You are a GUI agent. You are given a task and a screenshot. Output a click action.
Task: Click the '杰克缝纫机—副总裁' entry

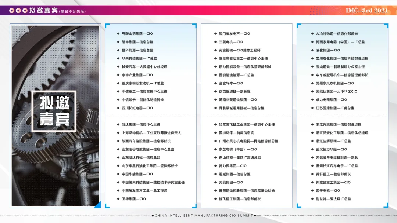[235, 91]
